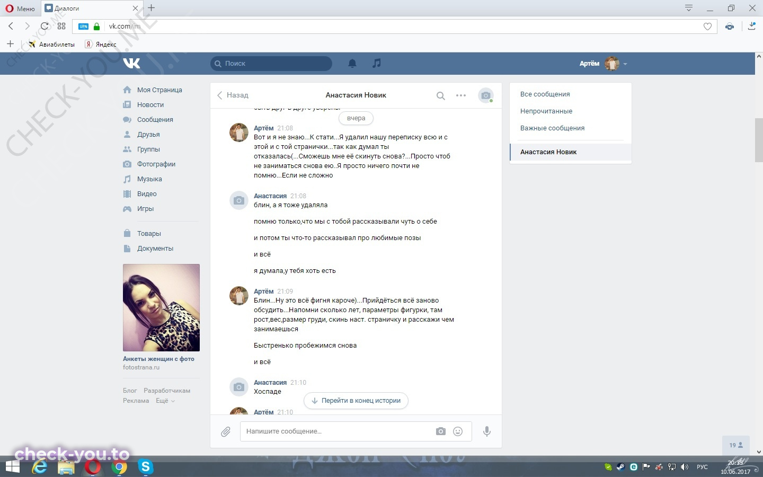Add a bookmark with plus icon
Screen dimensions: 763x477
coord(10,44)
